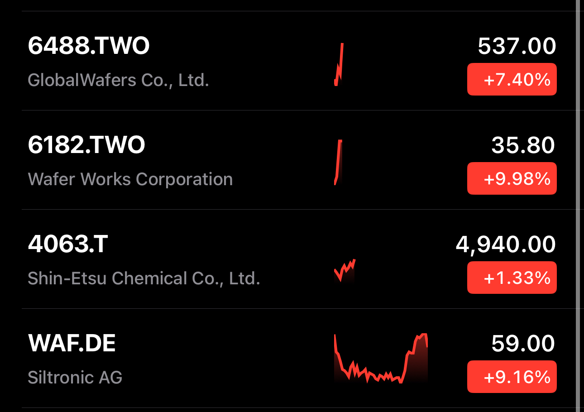This screenshot has width=584, height=412.
Task: Click the GlobalWafers Co., Ltd. company name
Action: tap(118, 81)
